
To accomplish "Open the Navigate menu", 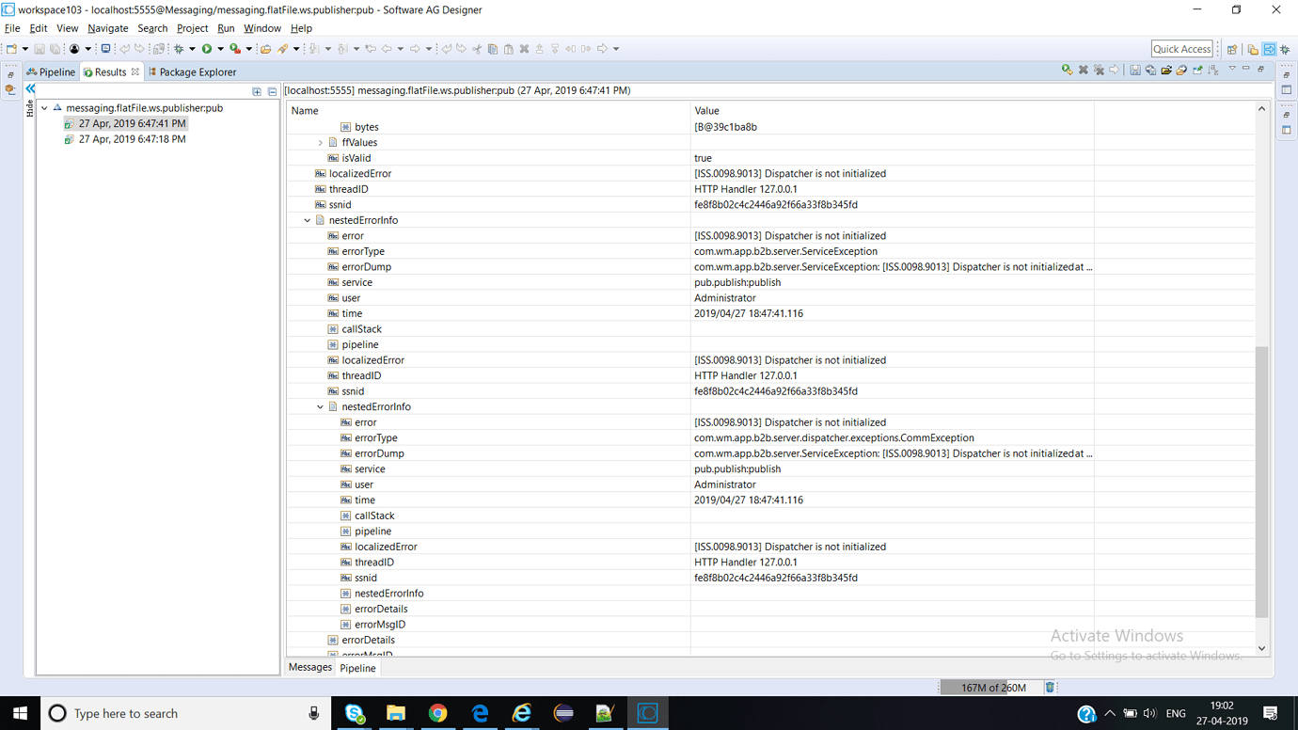I will 107,28.
